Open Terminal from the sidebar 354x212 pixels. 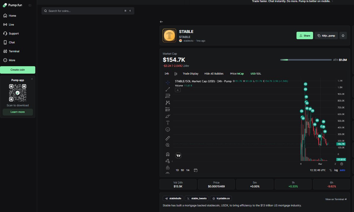click(11, 51)
